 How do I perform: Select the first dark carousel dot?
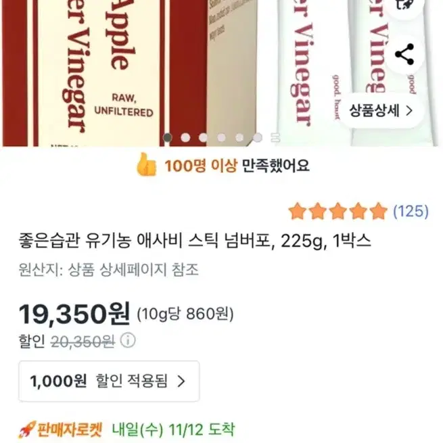(168, 137)
